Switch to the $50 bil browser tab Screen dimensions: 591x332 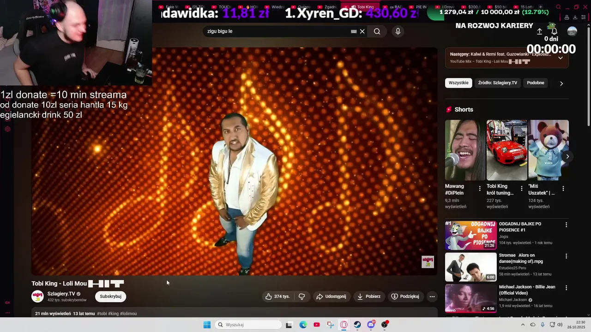[x=498, y=7]
